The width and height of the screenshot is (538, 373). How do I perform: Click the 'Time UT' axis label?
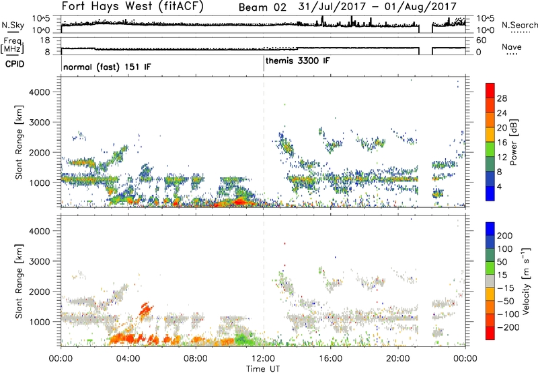coord(263,369)
